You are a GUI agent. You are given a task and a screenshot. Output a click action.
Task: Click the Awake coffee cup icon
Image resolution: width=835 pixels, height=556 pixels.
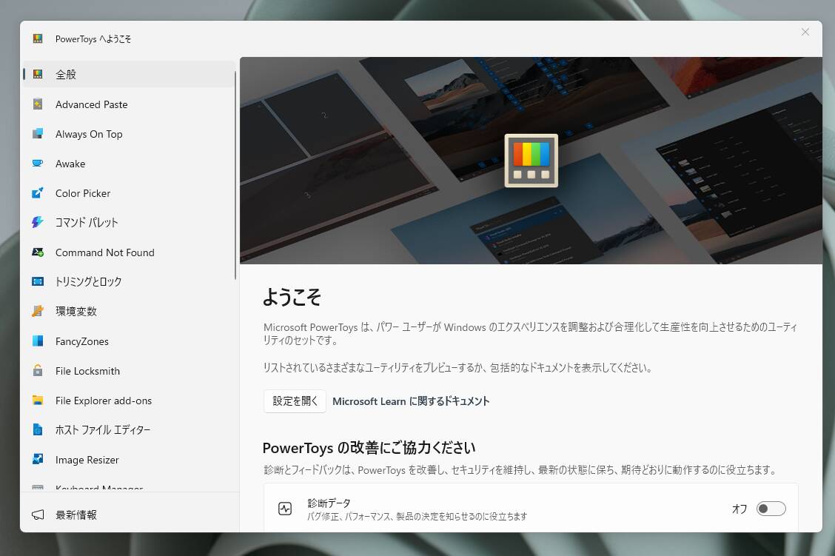coord(37,163)
